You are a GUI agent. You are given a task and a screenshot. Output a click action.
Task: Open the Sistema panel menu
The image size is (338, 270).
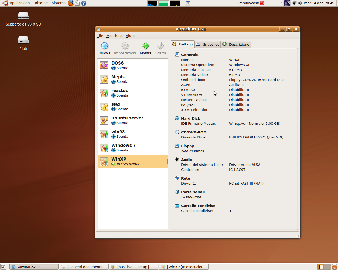(x=59, y=3)
